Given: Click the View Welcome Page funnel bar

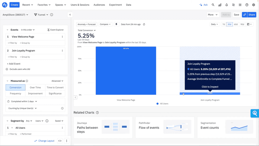Looking at the screenshot, I should coord(126,71).
